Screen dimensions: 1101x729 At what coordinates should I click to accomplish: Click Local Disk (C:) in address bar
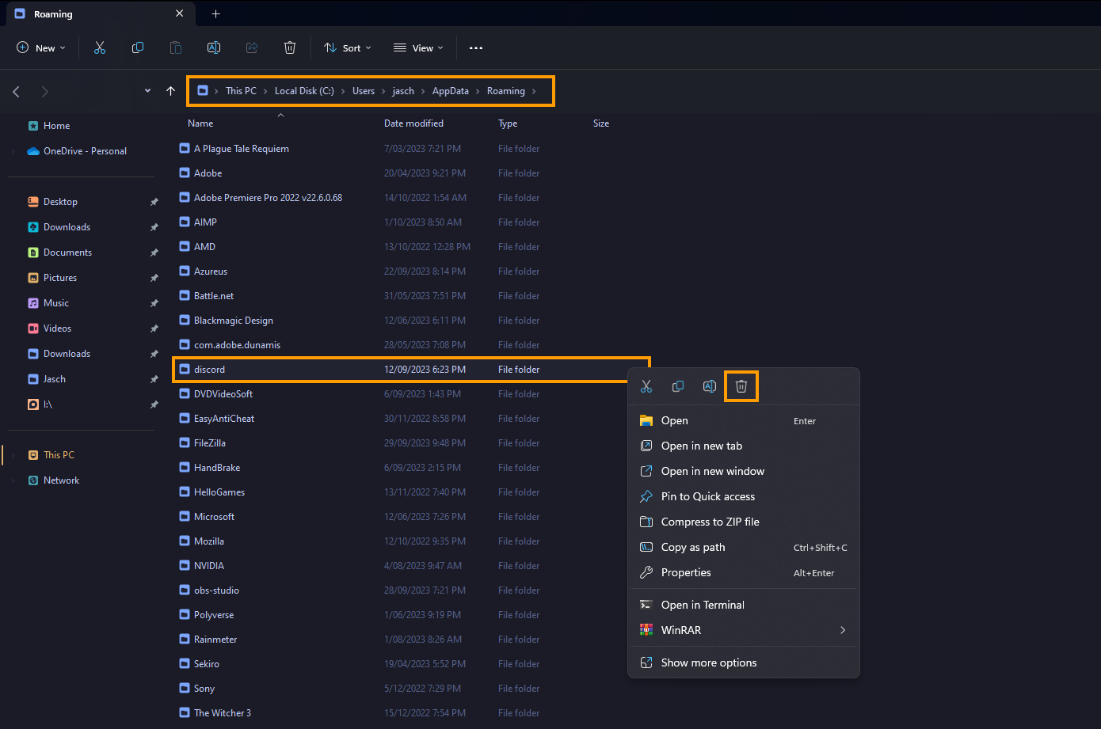pyautogui.click(x=304, y=91)
